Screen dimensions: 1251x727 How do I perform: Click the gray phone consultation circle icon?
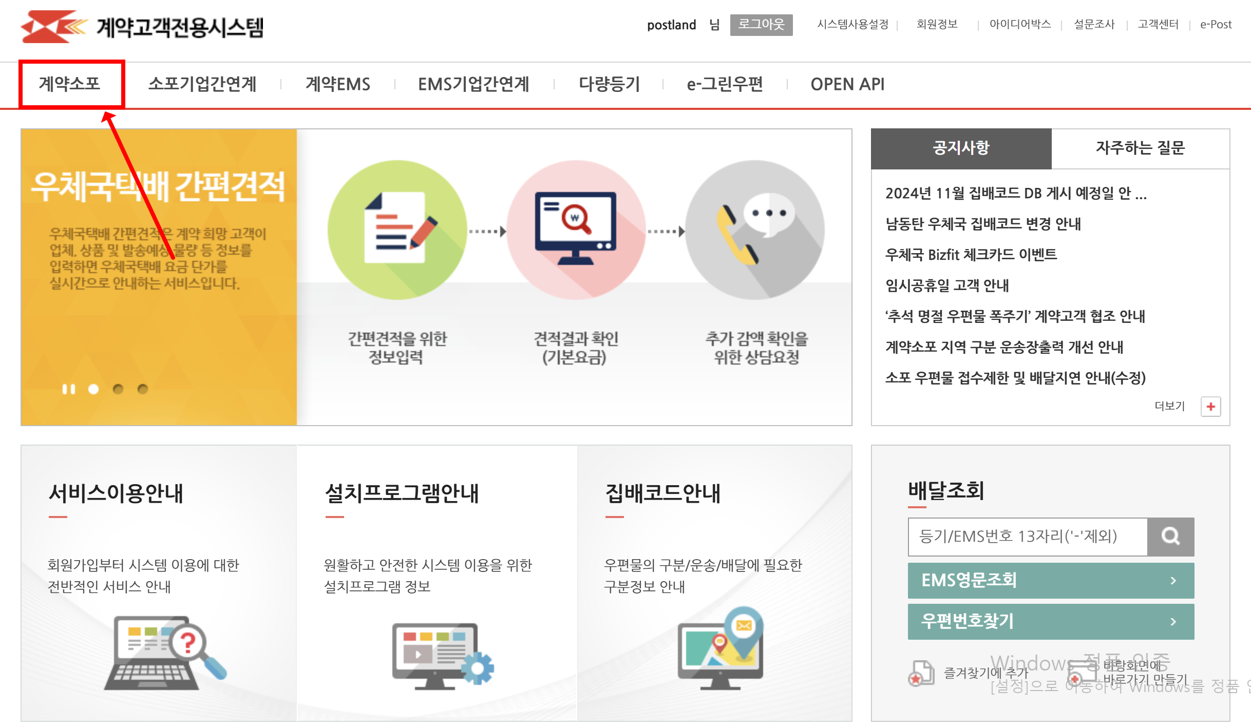[x=754, y=230]
